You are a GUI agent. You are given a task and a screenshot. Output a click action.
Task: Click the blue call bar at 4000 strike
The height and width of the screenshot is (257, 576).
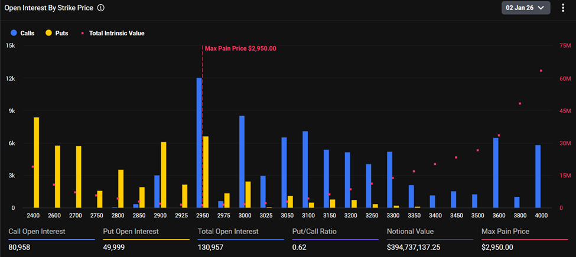point(538,176)
